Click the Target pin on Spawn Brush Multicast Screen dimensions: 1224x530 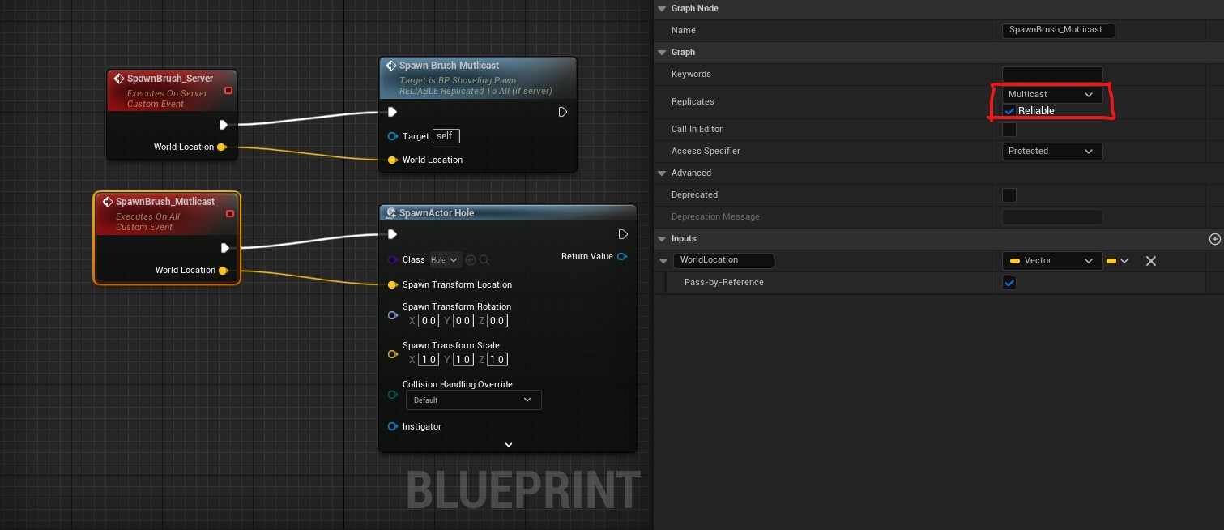[392, 136]
